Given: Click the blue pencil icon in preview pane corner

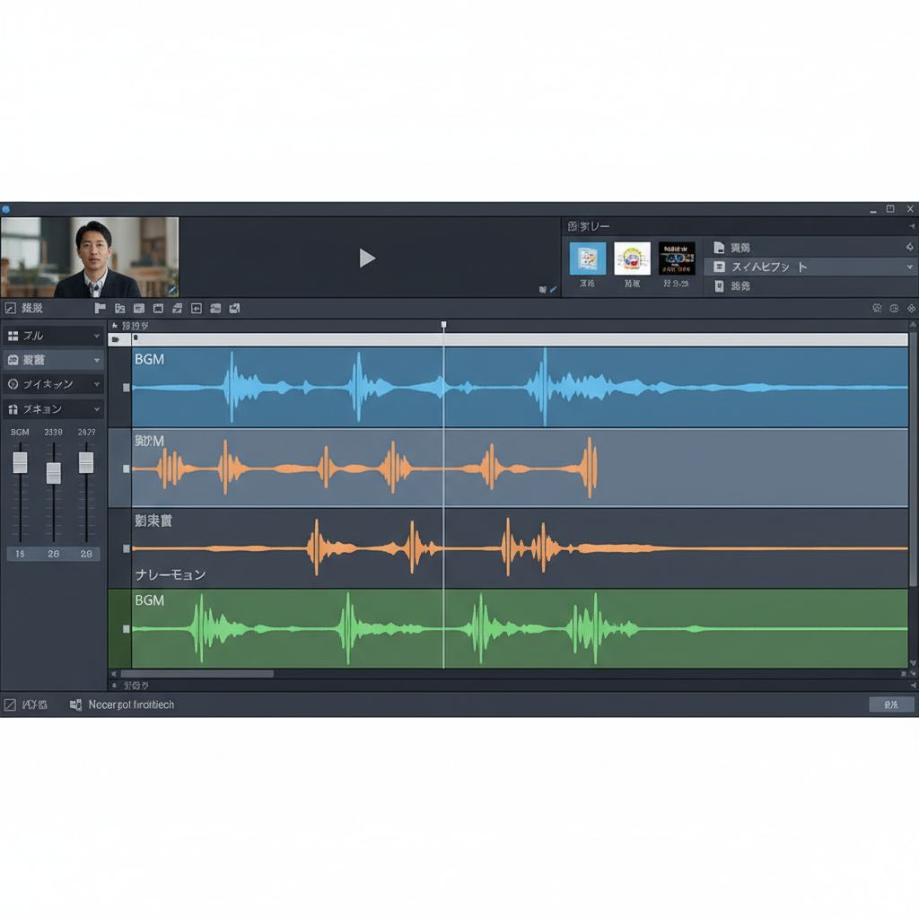Looking at the screenshot, I should [x=553, y=290].
